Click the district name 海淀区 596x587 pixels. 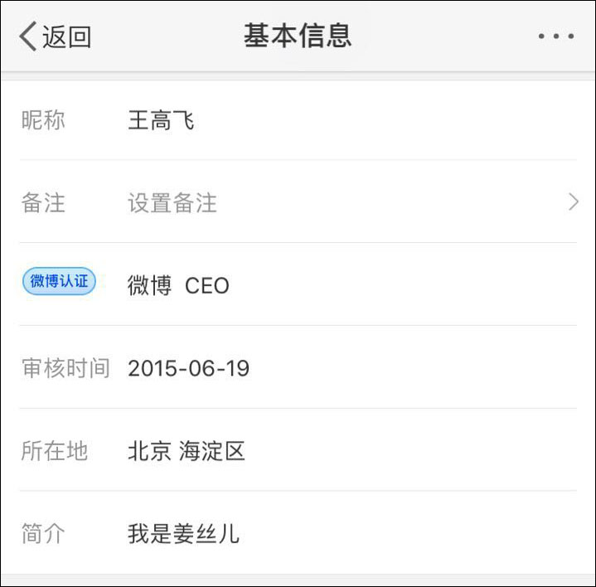coord(212,451)
